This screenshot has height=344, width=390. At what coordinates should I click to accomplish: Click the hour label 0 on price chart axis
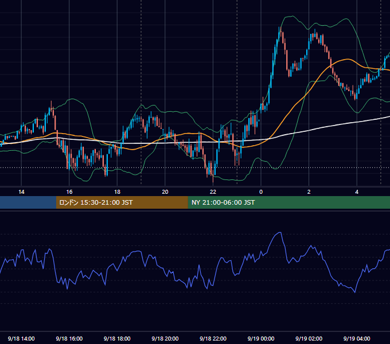(x=261, y=192)
